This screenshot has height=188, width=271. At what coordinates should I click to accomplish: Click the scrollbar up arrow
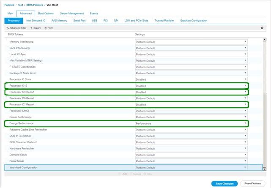click(x=264, y=40)
